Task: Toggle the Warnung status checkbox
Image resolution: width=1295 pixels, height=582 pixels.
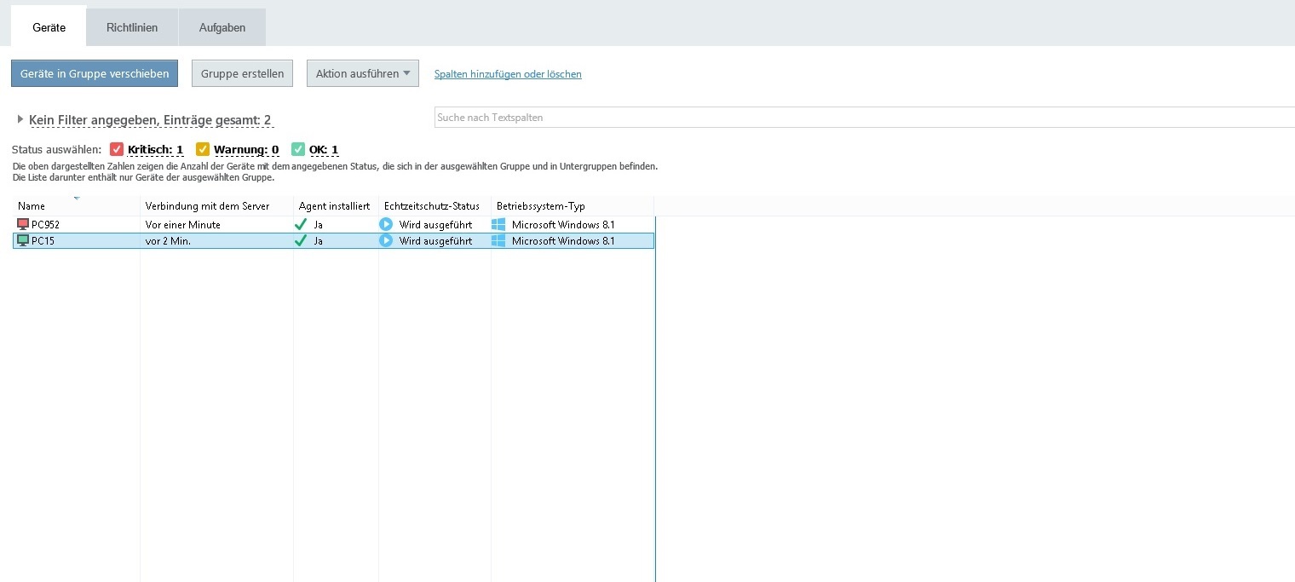Action: 203,149
